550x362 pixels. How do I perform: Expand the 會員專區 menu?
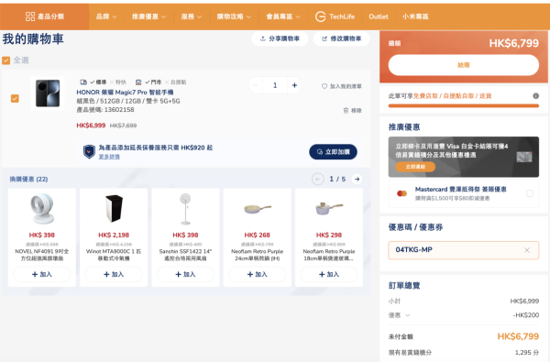(283, 16)
